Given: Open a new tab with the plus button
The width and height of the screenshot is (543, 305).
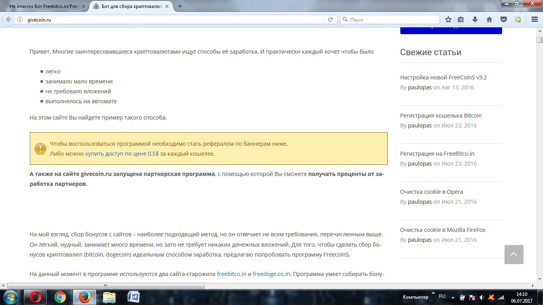Looking at the screenshot, I should tap(180, 6).
